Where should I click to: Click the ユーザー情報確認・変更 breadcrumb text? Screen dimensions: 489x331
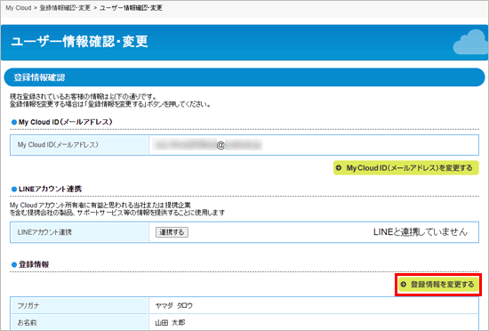pyautogui.click(x=131, y=8)
